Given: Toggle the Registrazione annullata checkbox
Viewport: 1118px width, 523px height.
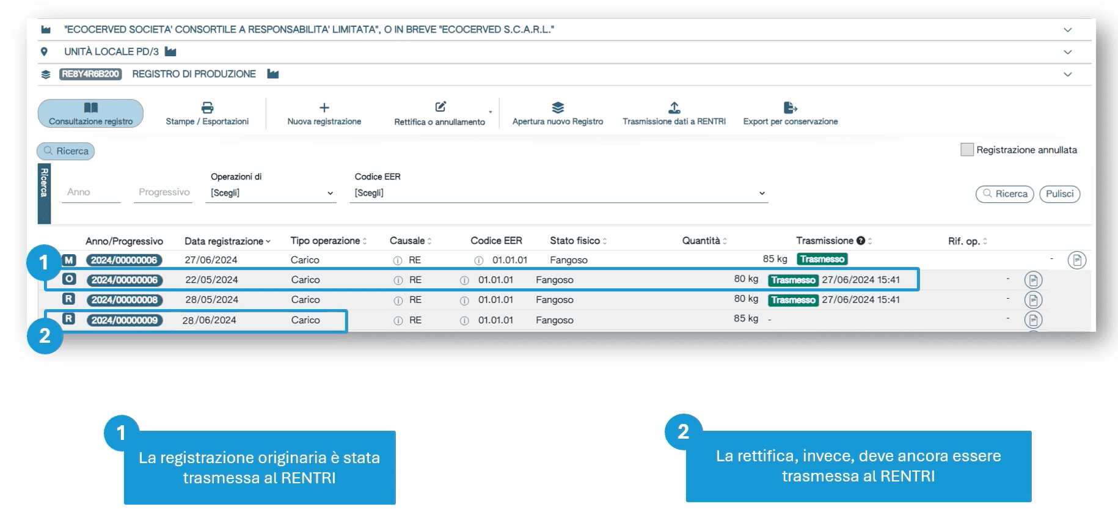Looking at the screenshot, I should pyautogui.click(x=966, y=150).
